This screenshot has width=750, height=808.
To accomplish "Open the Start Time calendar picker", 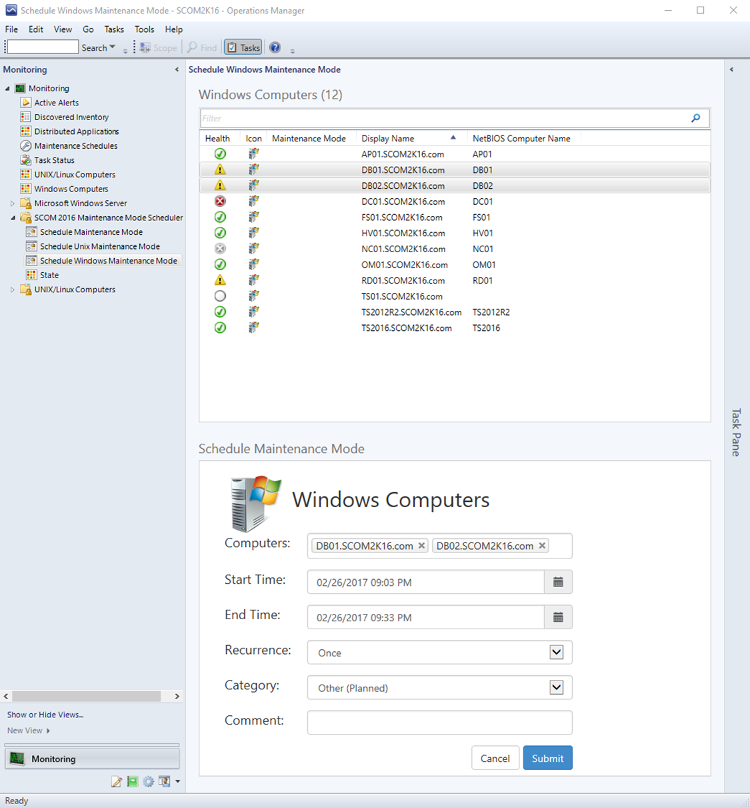I will 558,582.
